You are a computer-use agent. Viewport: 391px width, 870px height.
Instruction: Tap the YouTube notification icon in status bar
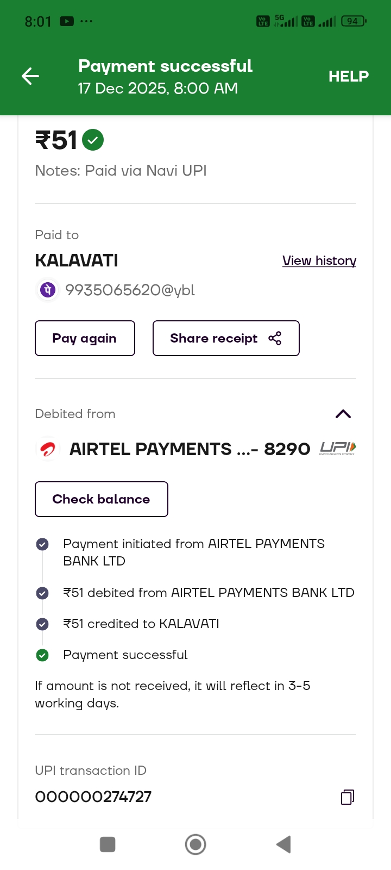click(67, 22)
